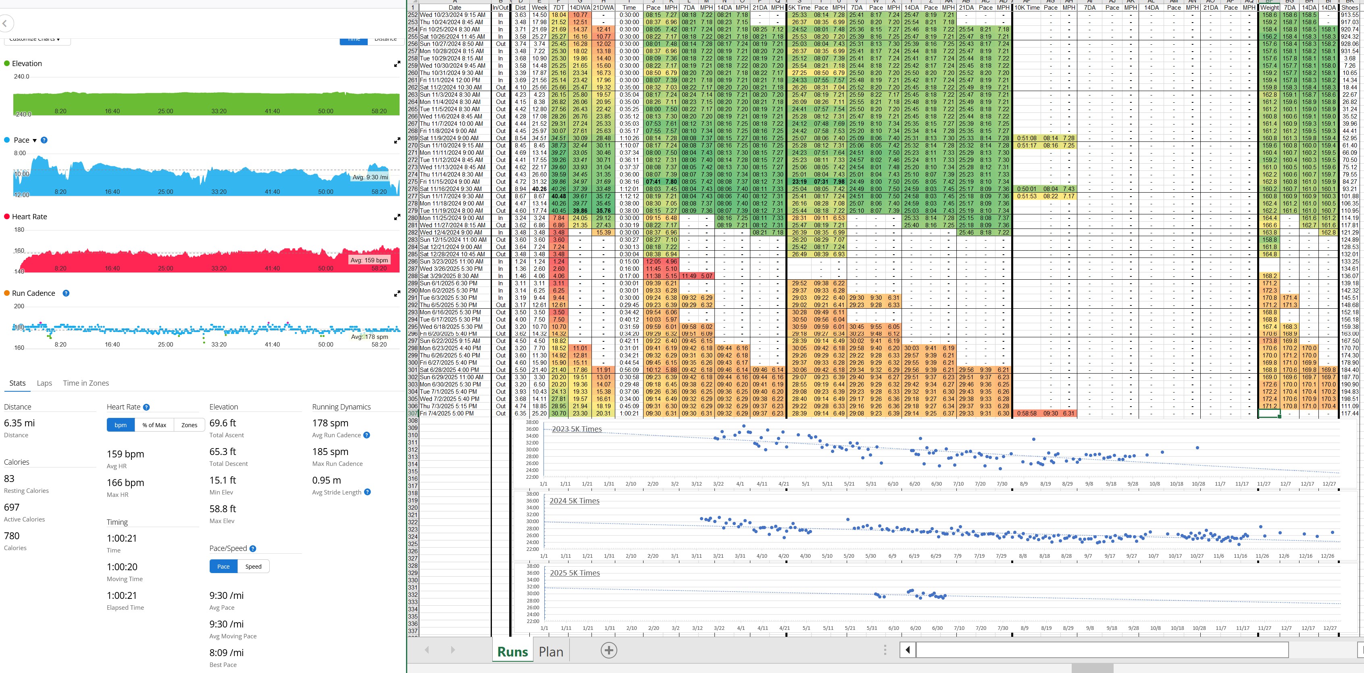Click cell 'Sat 11/16/2024 9:30 AM'
Image resolution: width=1364 pixels, height=673 pixels.
point(455,188)
